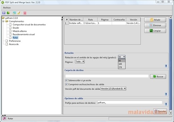Click the red exit toolbar icon

coord(25,13)
